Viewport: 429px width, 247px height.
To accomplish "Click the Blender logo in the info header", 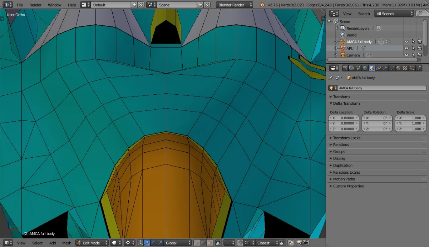I will tap(262, 5).
